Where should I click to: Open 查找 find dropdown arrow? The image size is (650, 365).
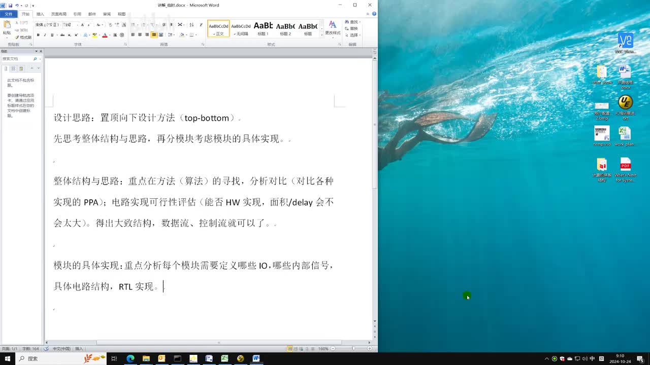tap(360, 22)
